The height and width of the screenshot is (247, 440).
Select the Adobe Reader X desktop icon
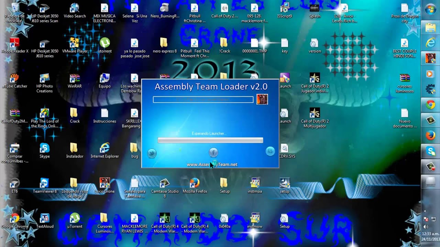pos(14,46)
